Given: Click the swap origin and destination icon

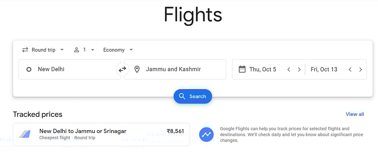Looking at the screenshot, I should tap(122, 69).
